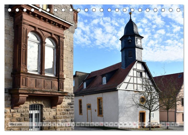Select the red Sunday date 29

[168, 124]
